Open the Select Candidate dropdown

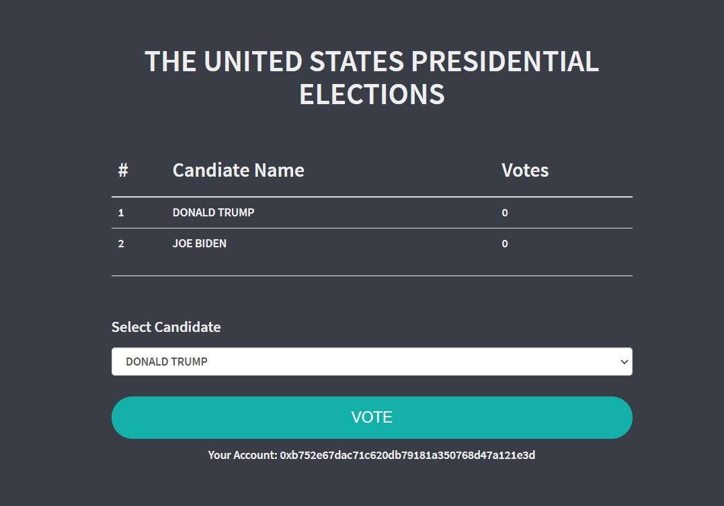(x=372, y=362)
